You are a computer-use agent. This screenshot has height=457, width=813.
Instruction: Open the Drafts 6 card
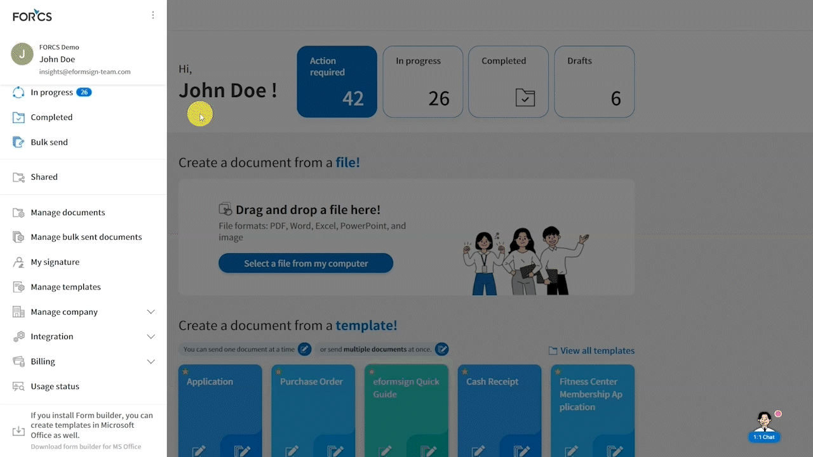tap(594, 81)
